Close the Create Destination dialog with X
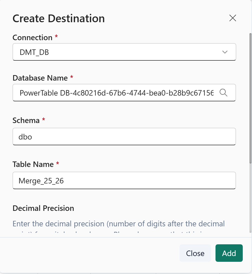 click(232, 18)
